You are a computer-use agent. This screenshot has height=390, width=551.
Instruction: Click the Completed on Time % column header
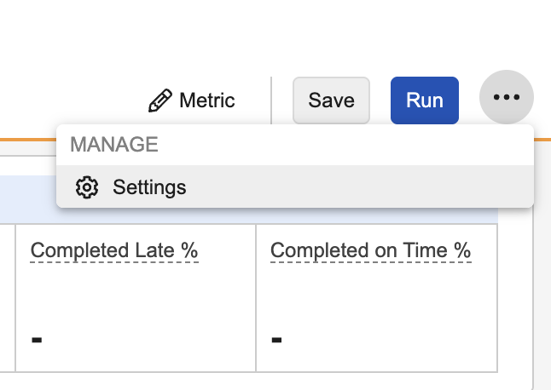[370, 250]
